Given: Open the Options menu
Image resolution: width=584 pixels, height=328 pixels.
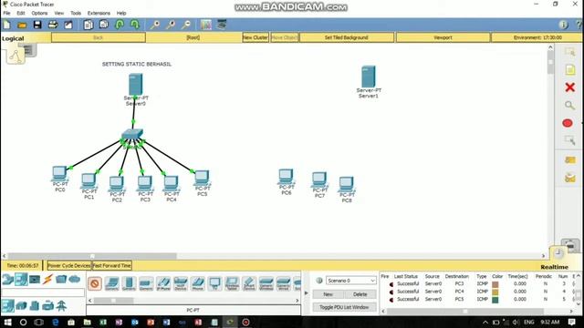Looking at the screenshot, I should [x=39, y=13].
